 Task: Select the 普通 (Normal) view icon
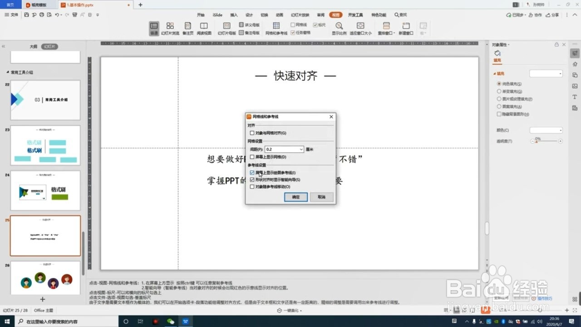pos(154,28)
